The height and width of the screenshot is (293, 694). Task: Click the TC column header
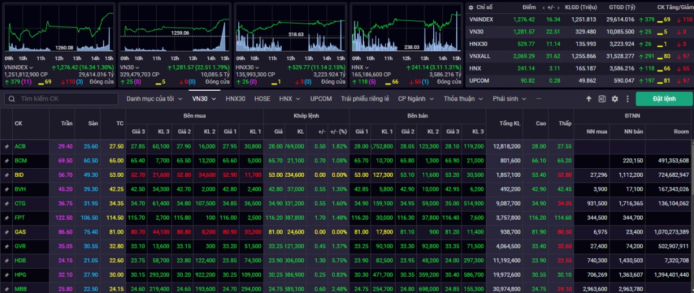pyautogui.click(x=119, y=124)
